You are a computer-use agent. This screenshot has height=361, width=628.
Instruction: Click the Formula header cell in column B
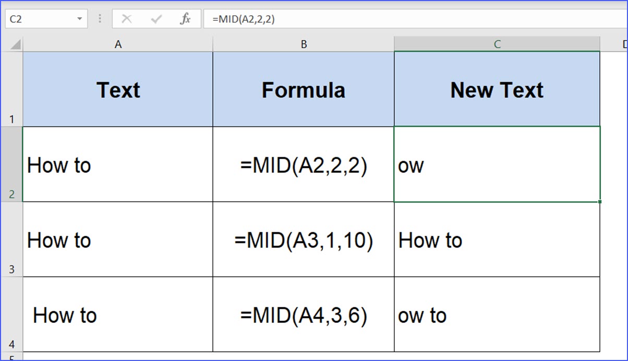point(303,89)
